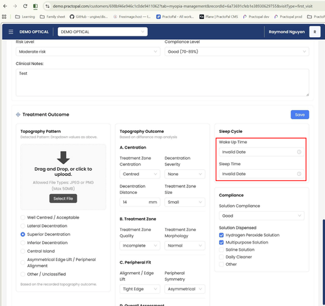
Task: Click the Decentration Distance field
Action: pyautogui.click(x=140, y=202)
